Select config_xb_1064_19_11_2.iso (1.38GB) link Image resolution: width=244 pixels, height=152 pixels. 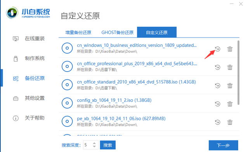click(x=114, y=100)
